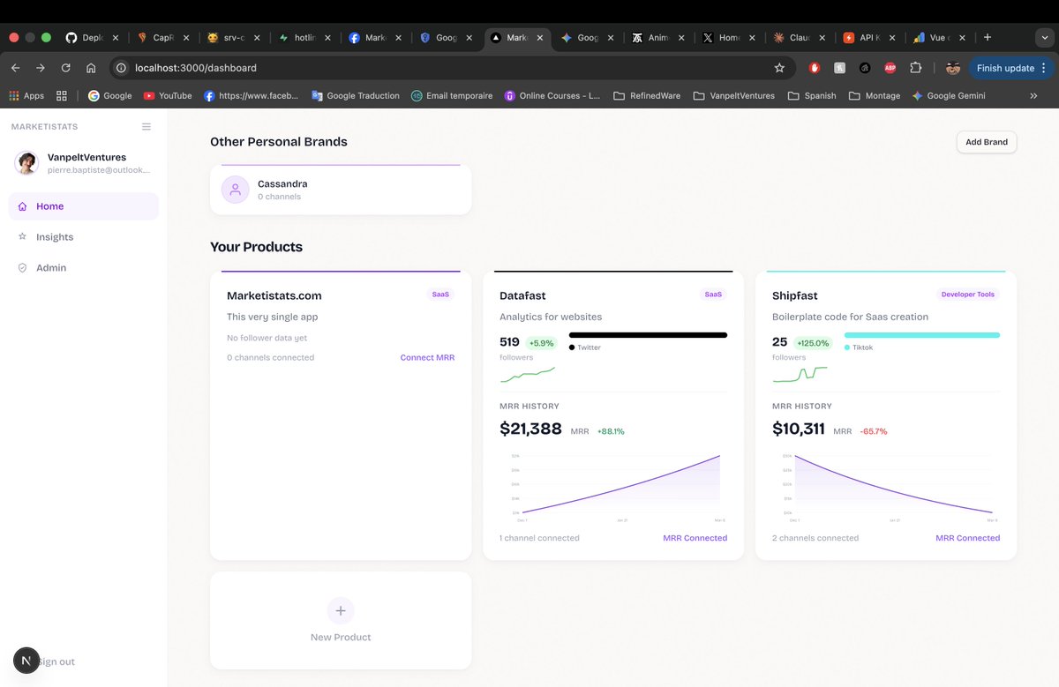
Task: Click the Sign out link
Action: 56,662
